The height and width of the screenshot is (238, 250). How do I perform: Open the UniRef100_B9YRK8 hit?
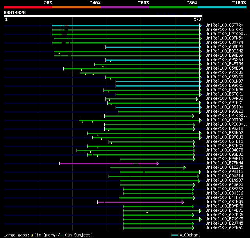224,206
